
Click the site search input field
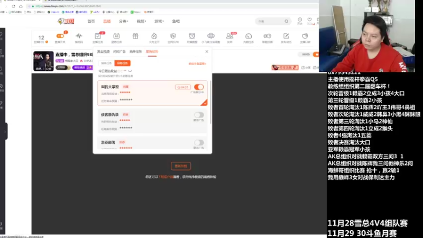(270, 21)
